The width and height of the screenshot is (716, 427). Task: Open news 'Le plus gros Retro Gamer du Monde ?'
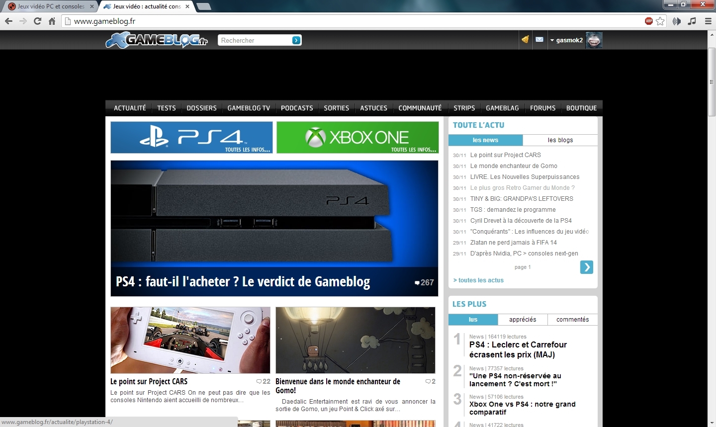(x=522, y=188)
